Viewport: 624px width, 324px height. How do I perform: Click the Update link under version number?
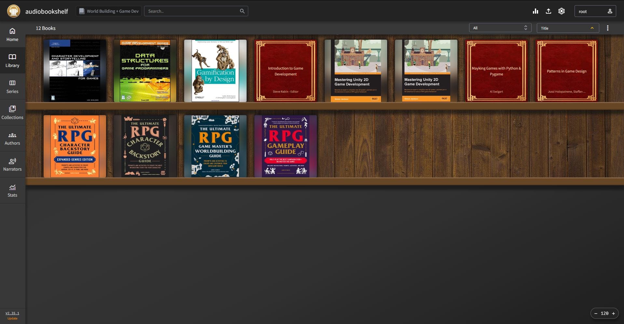[12, 318]
